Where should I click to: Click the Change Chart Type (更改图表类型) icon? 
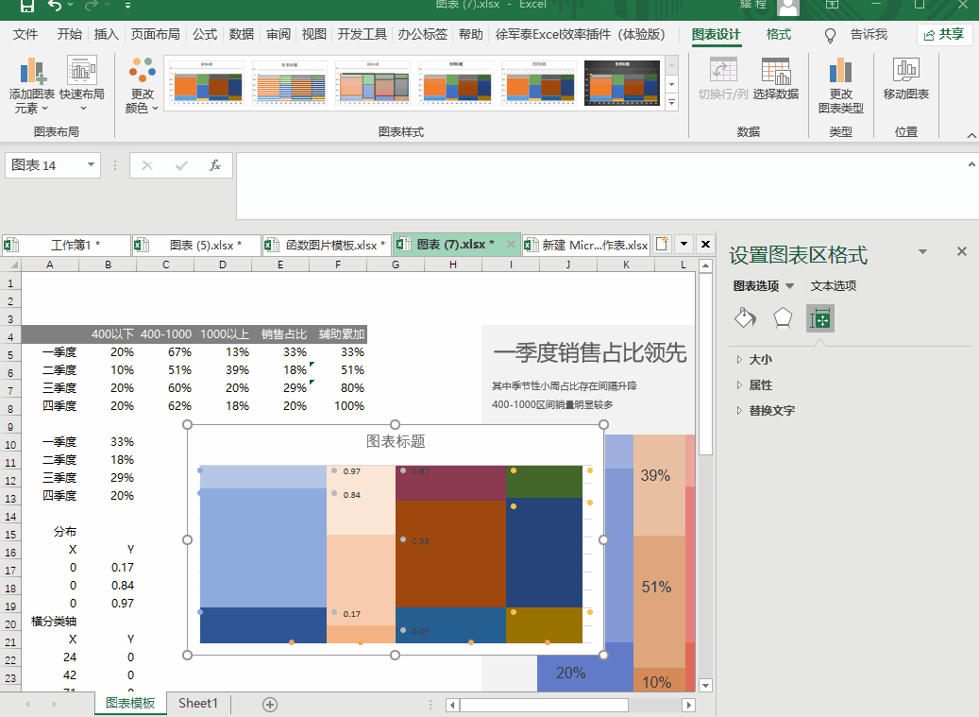click(x=840, y=71)
